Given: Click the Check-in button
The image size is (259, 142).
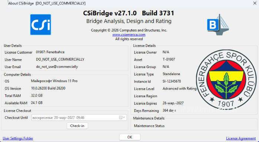Looking at the screenshot, I should (x=77, y=126).
